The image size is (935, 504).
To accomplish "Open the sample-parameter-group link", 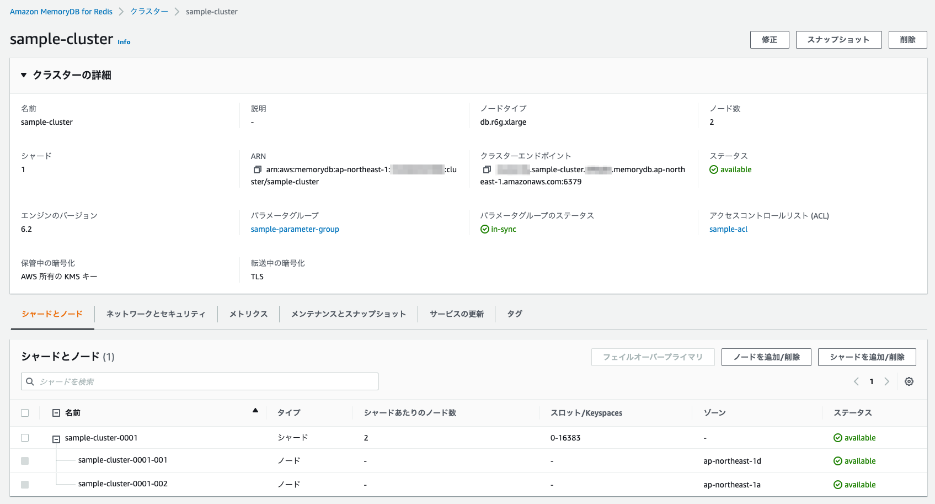I will (x=295, y=229).
